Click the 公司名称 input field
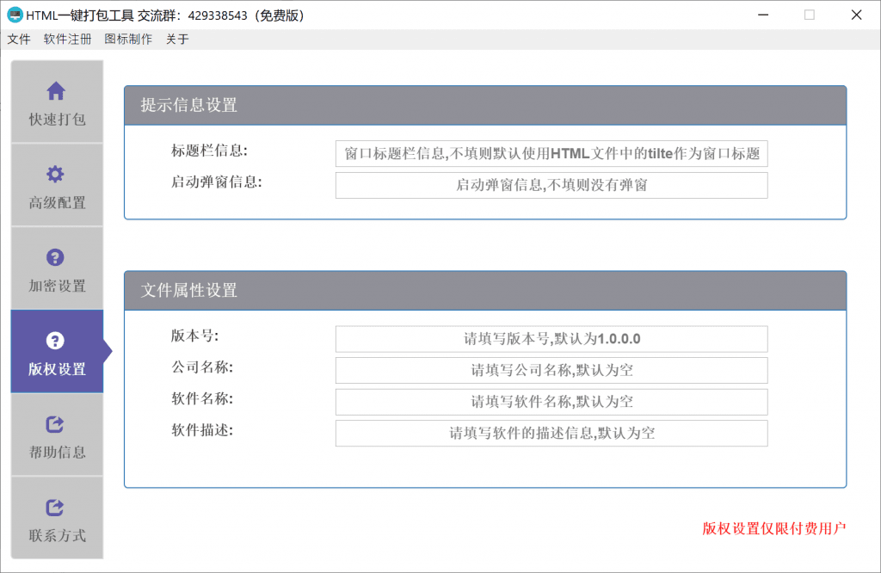Viewport: 881px width, 573px height. pyautogui.click(x=551, y=370)
